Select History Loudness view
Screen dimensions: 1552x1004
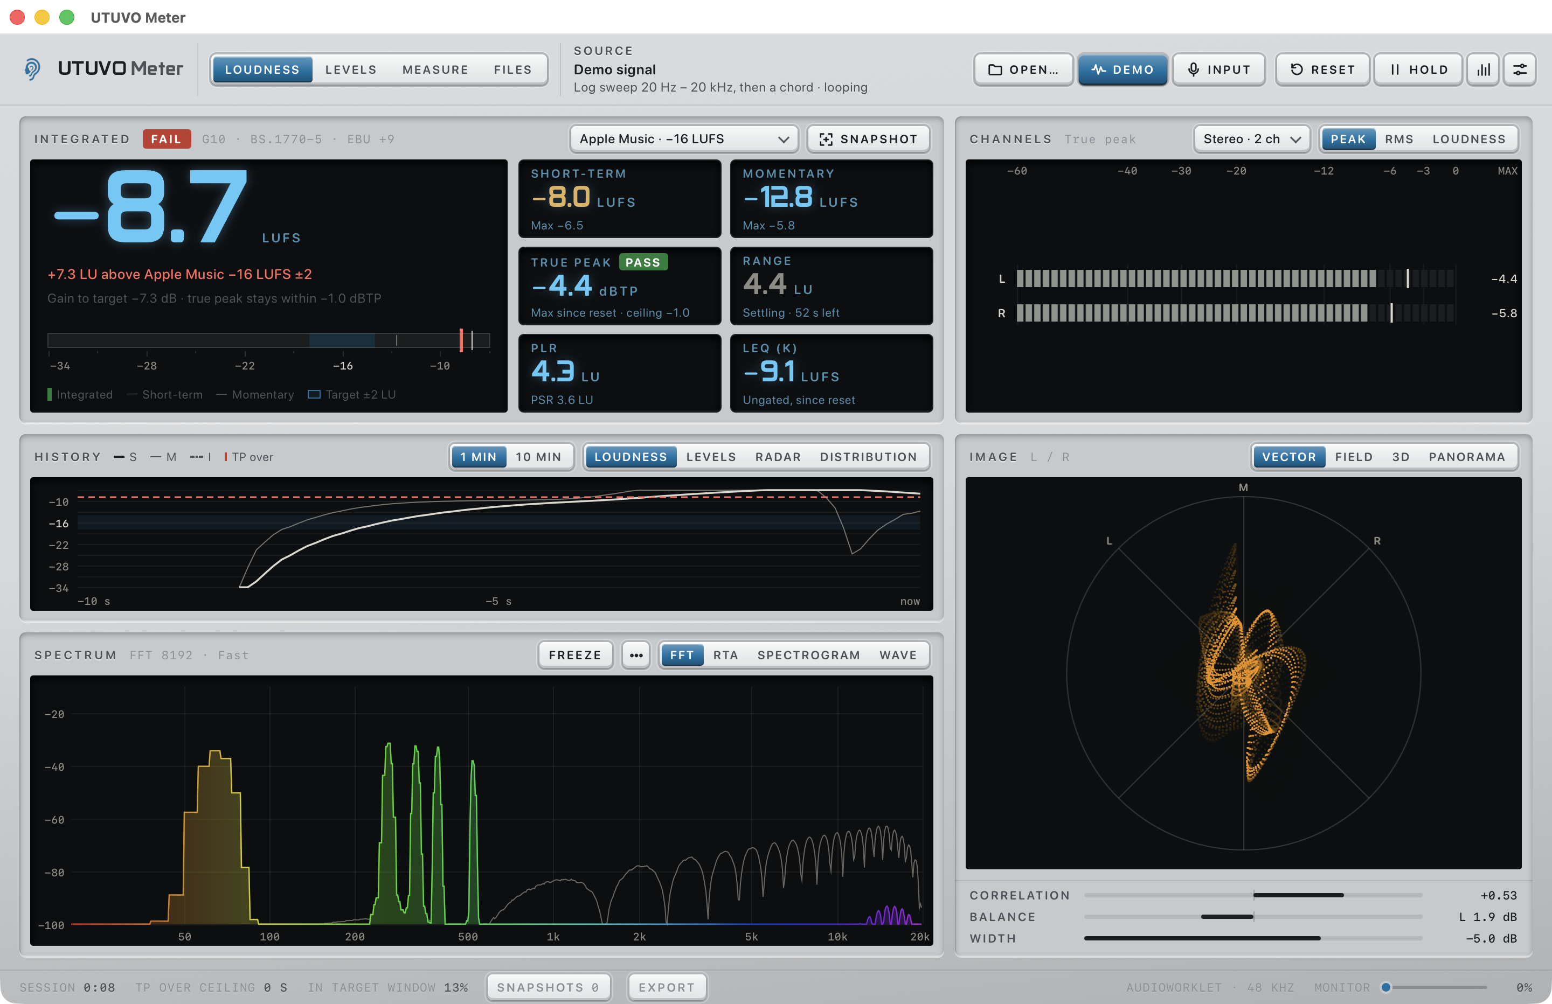[x=630, y=457]
